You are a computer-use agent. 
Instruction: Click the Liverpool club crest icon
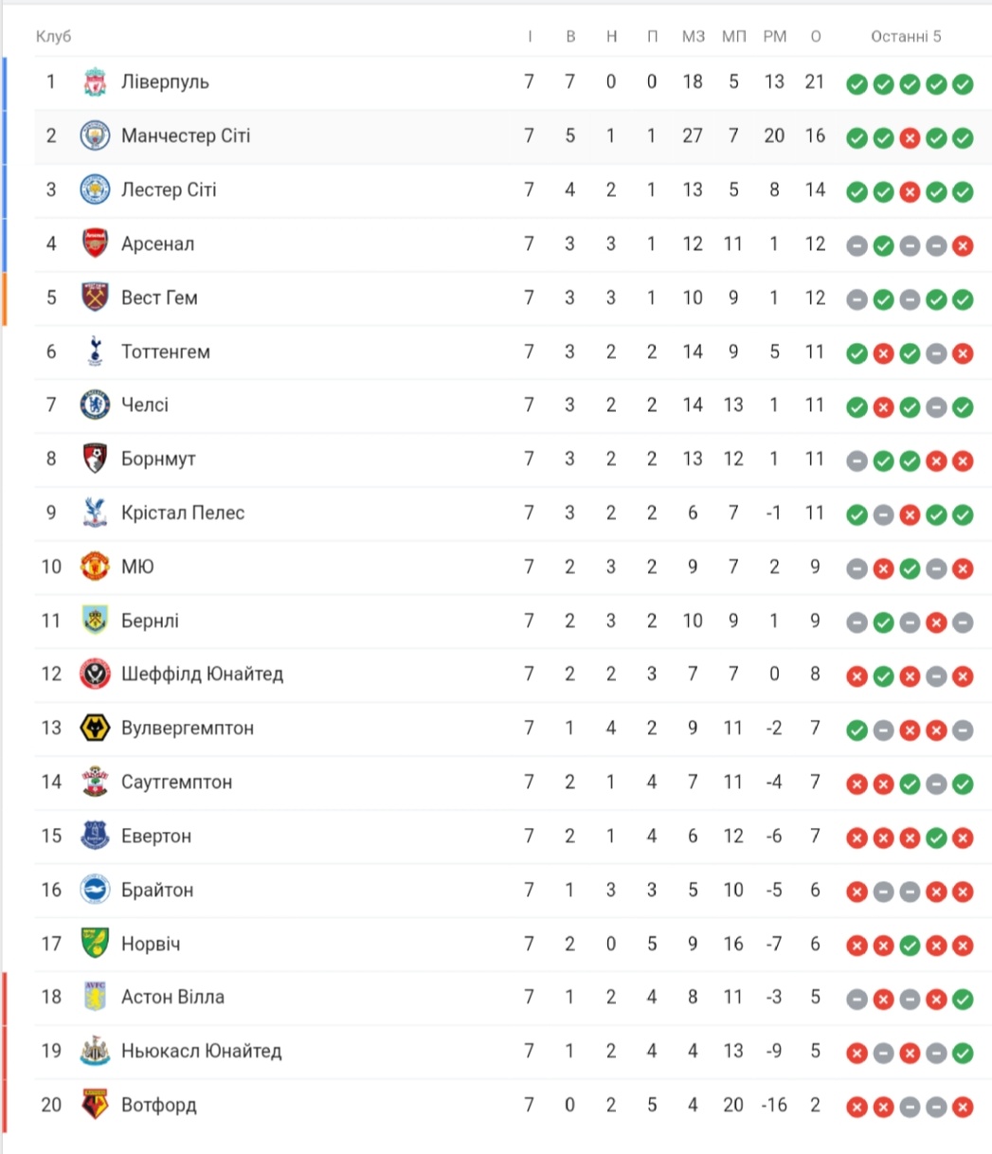95,82
